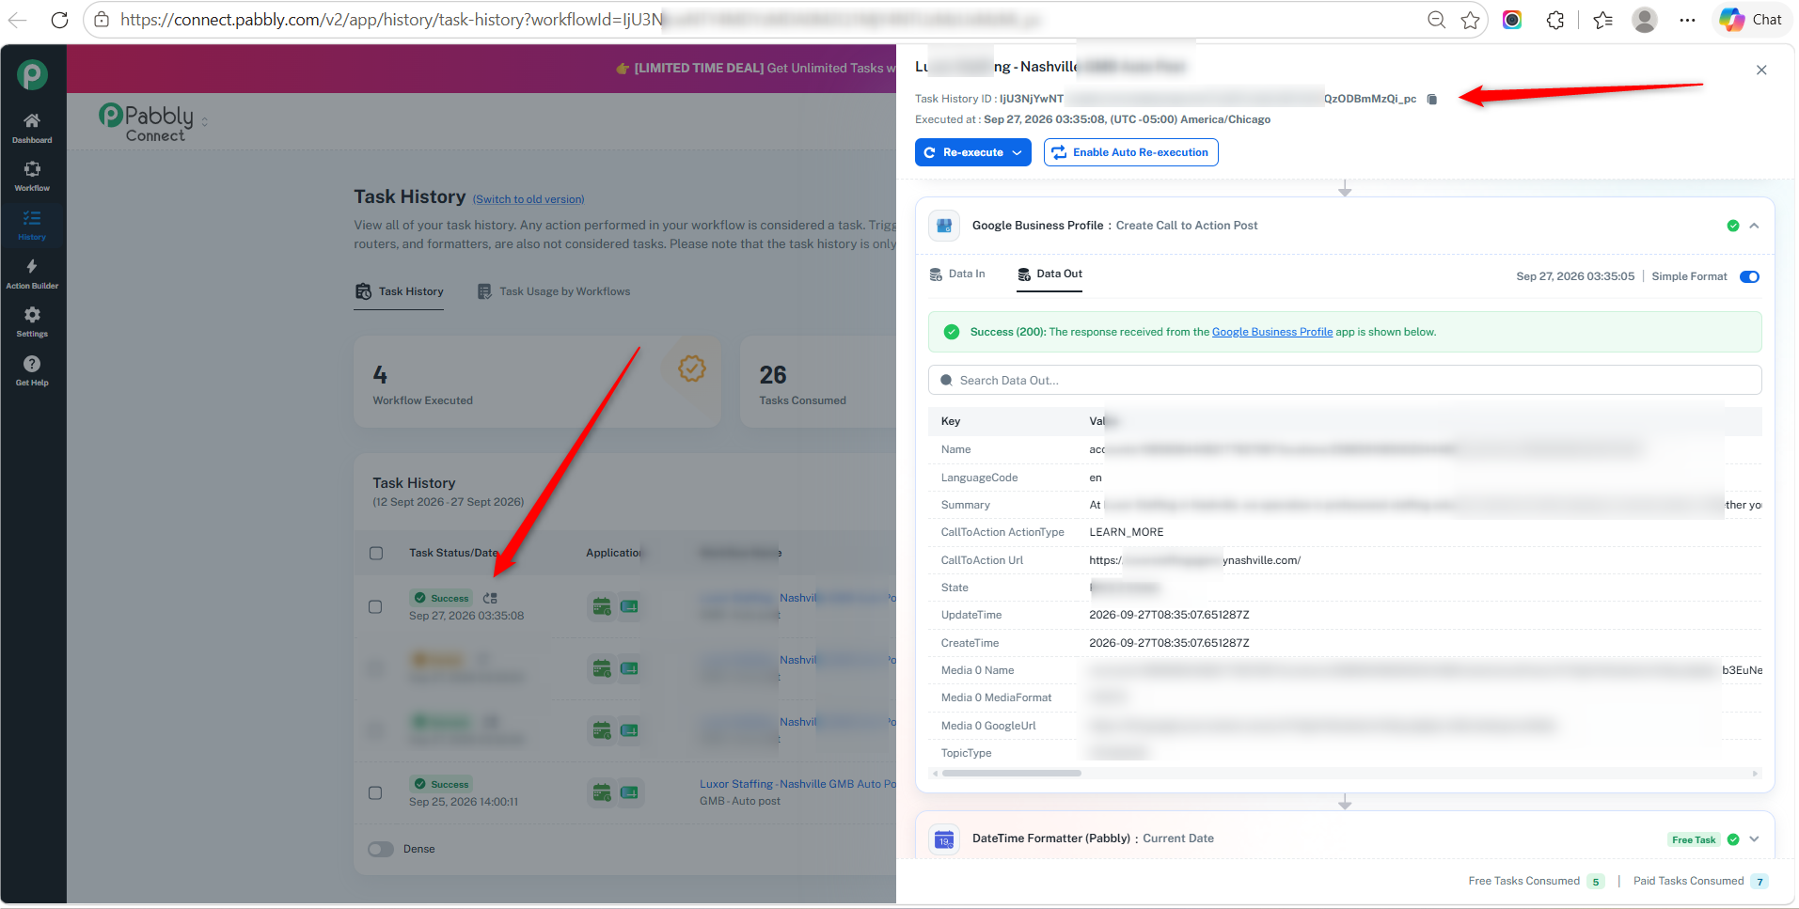This screenshot has height=909, width=1799.
Task: Check the checkbox for the Sep 27 03:35:08 task
Action: tap(375, 606)
